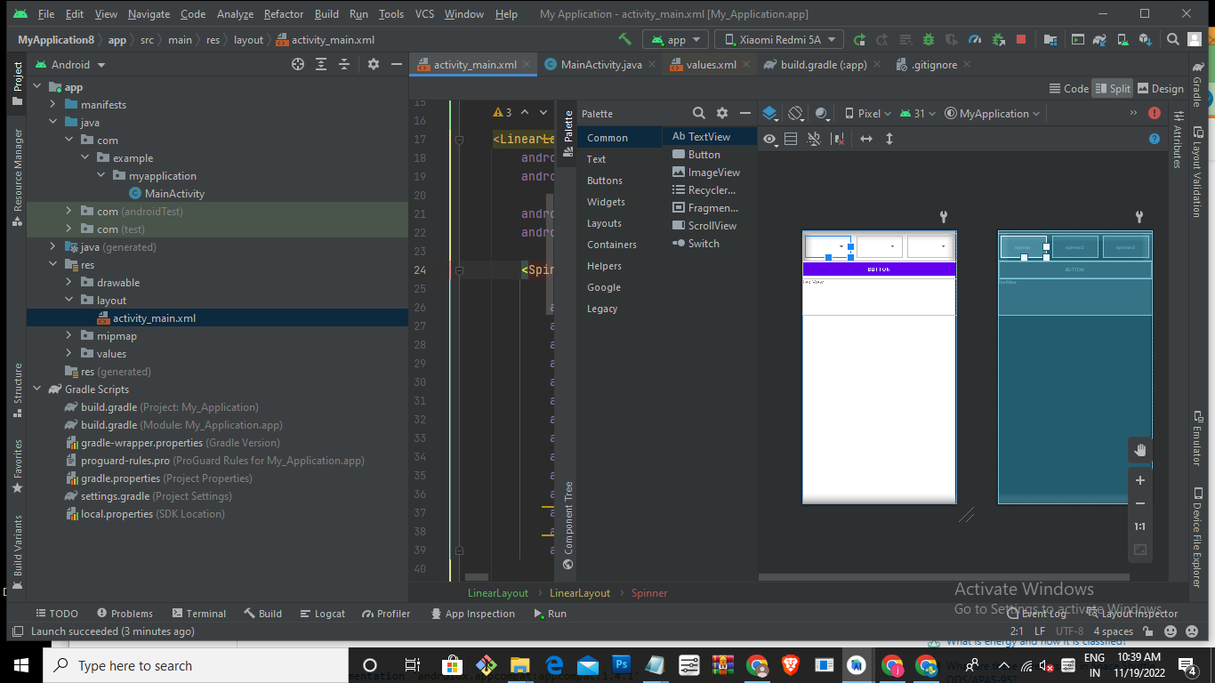Open the Problems tool window
This screenshot has height=683, width=1215.
tap(125, 613)
